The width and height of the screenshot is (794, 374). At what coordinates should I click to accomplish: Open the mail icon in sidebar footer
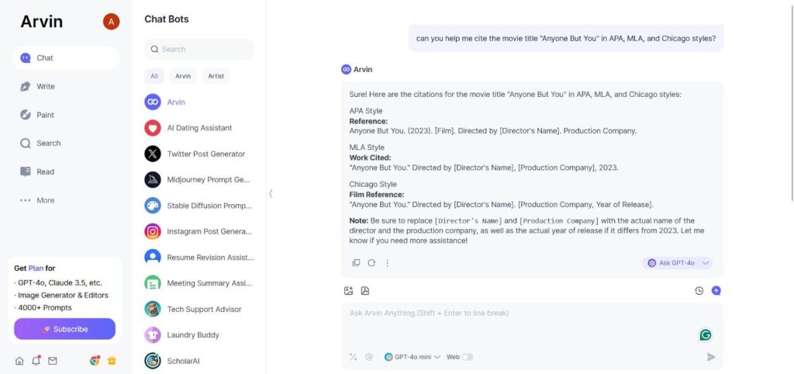point(53,361)
